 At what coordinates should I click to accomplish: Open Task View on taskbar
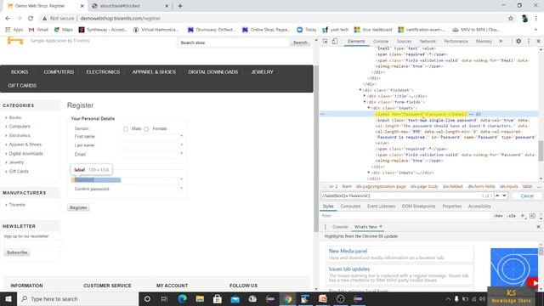pyautogui.click(x=164, y=298)
